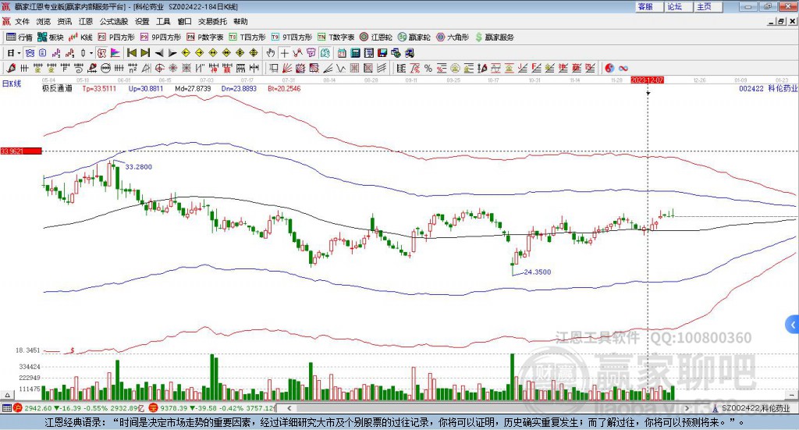Click the colored flag chart icon
799x430 pixels.
coord(115,53)
